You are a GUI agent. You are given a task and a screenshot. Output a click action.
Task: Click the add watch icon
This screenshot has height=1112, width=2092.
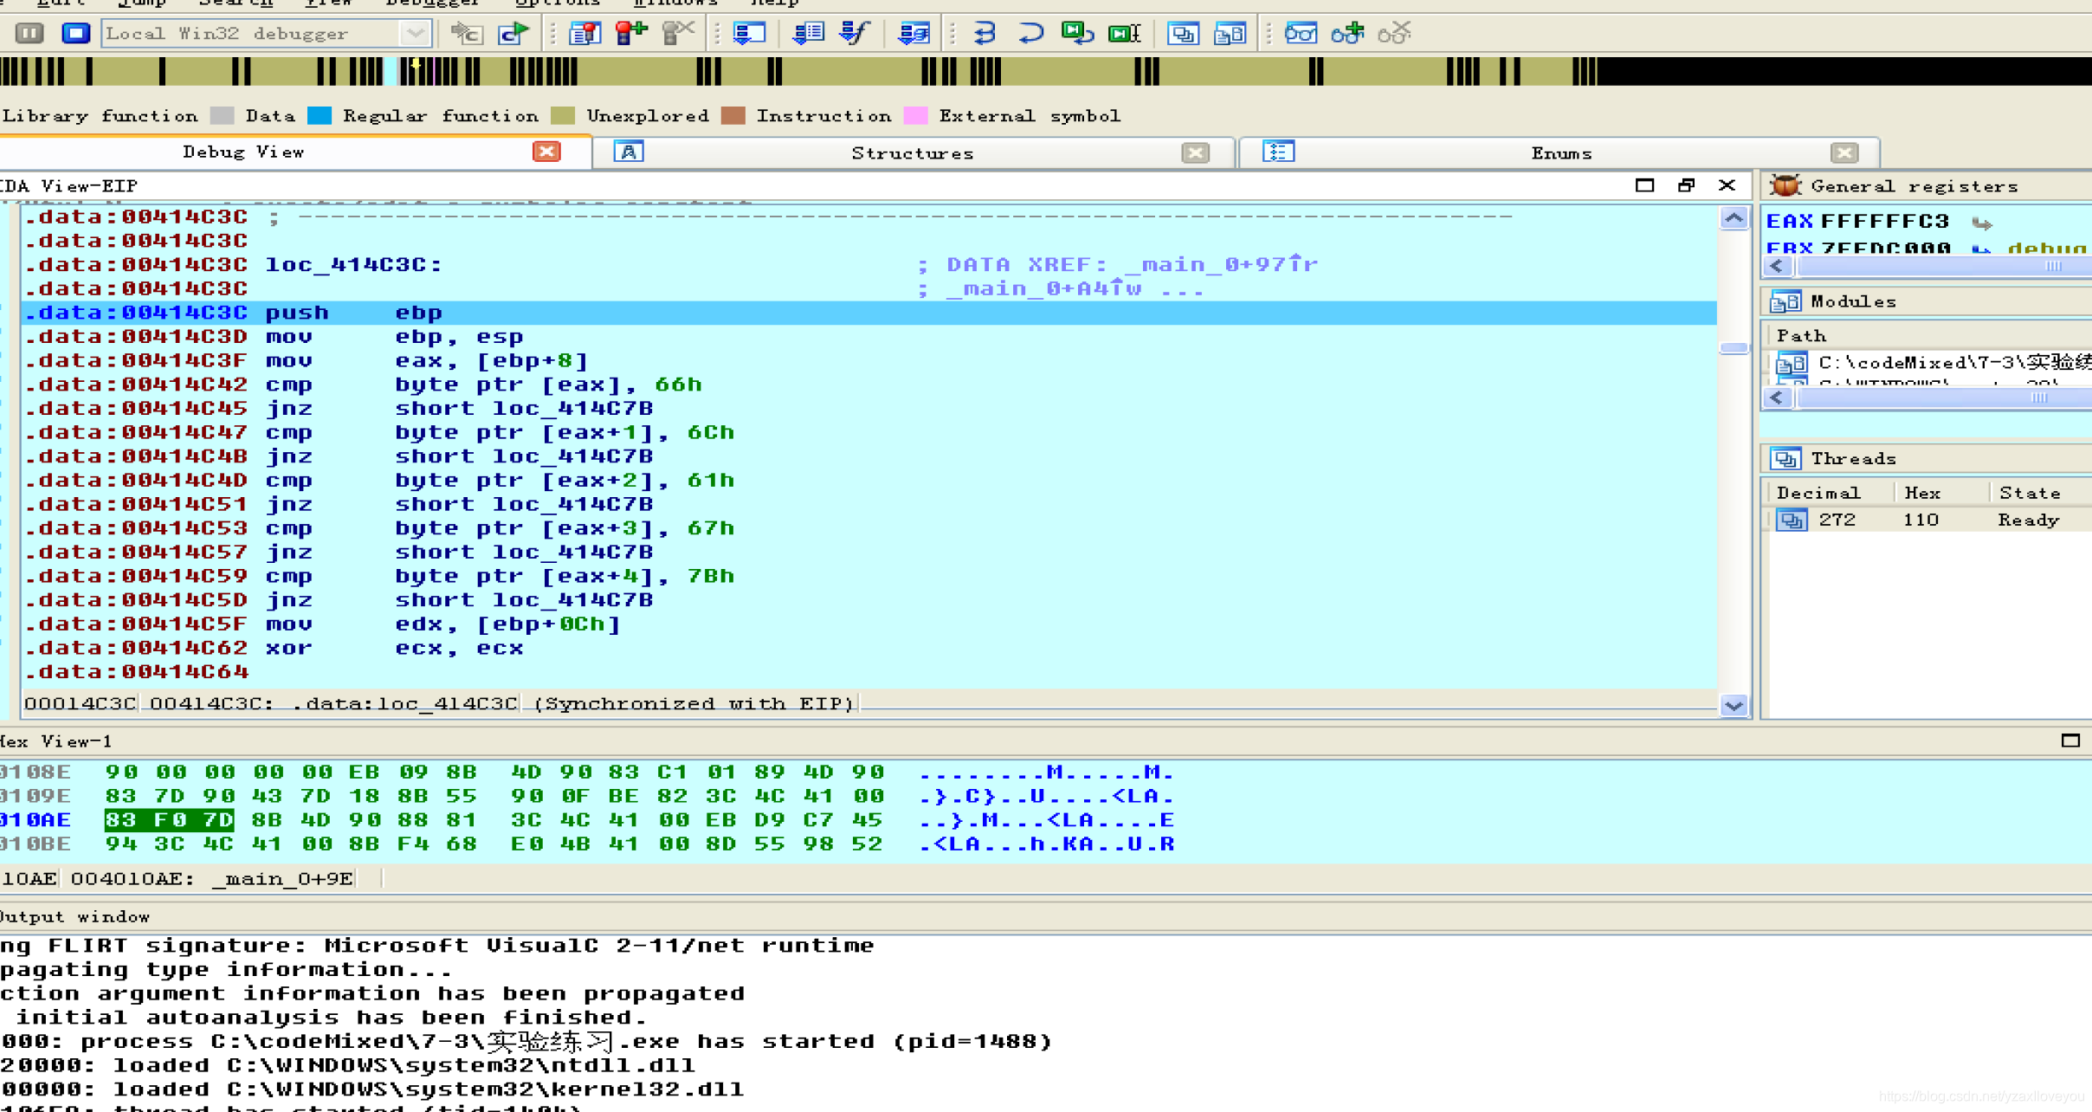pyautogui.click(x=1347, y=34)
